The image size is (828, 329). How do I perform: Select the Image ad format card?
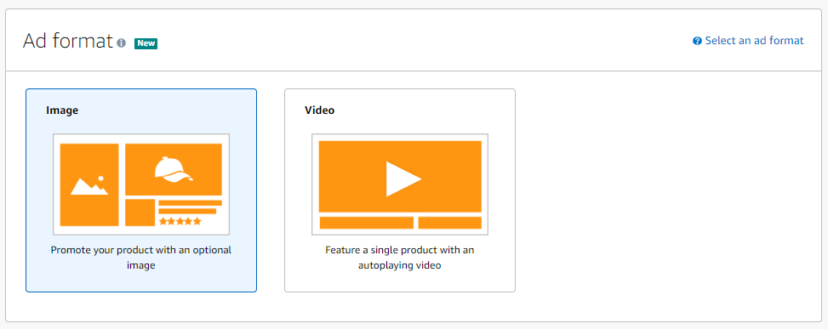click(x=141, y=190)
